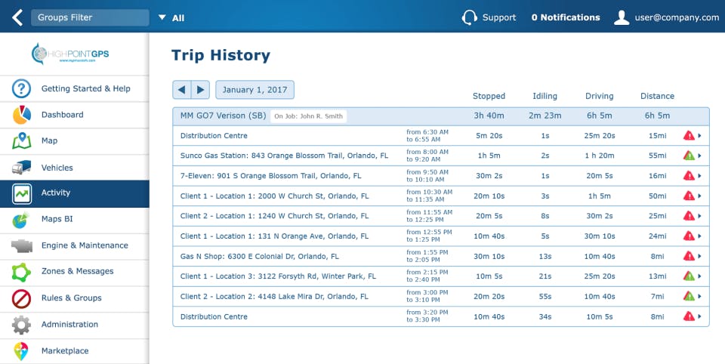Expand the 1240 W Church St trip arrow
725x364 pixels.
pos(699,216)
